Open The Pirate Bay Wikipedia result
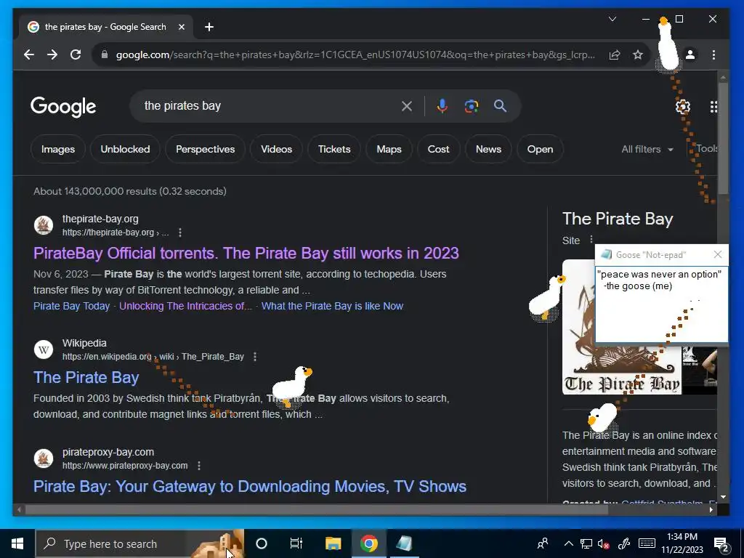The width and height of the screenshot is (744, 558). (x=86, y=377)
